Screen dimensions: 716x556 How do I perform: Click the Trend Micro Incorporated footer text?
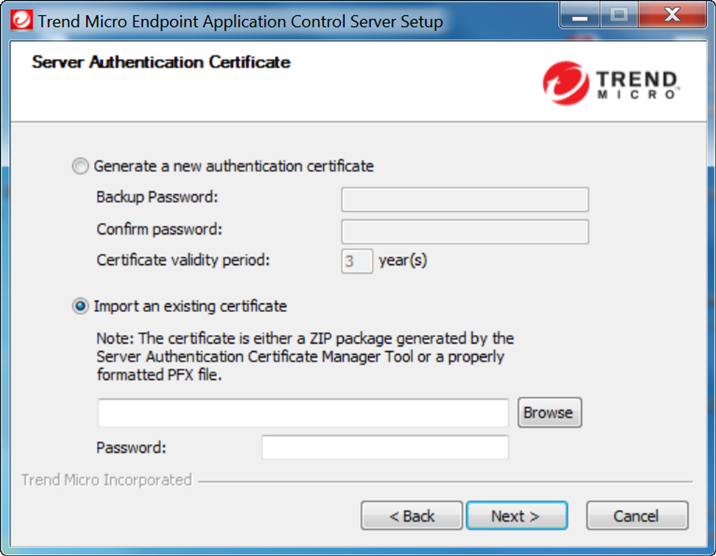(107, 480)
